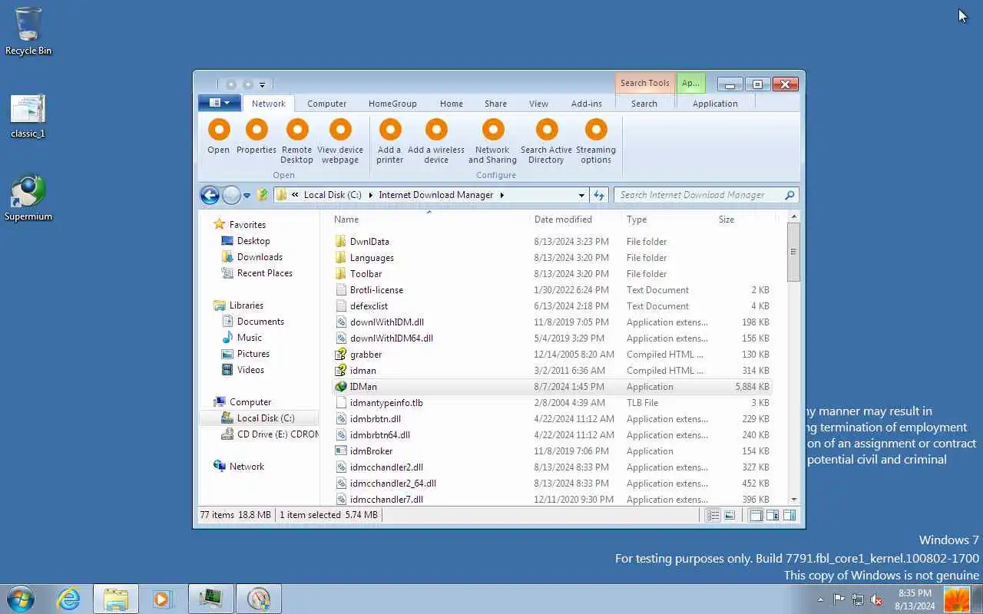Refresh the Internet Download Manager folder
Screen dimensions: 983x614
599,195
